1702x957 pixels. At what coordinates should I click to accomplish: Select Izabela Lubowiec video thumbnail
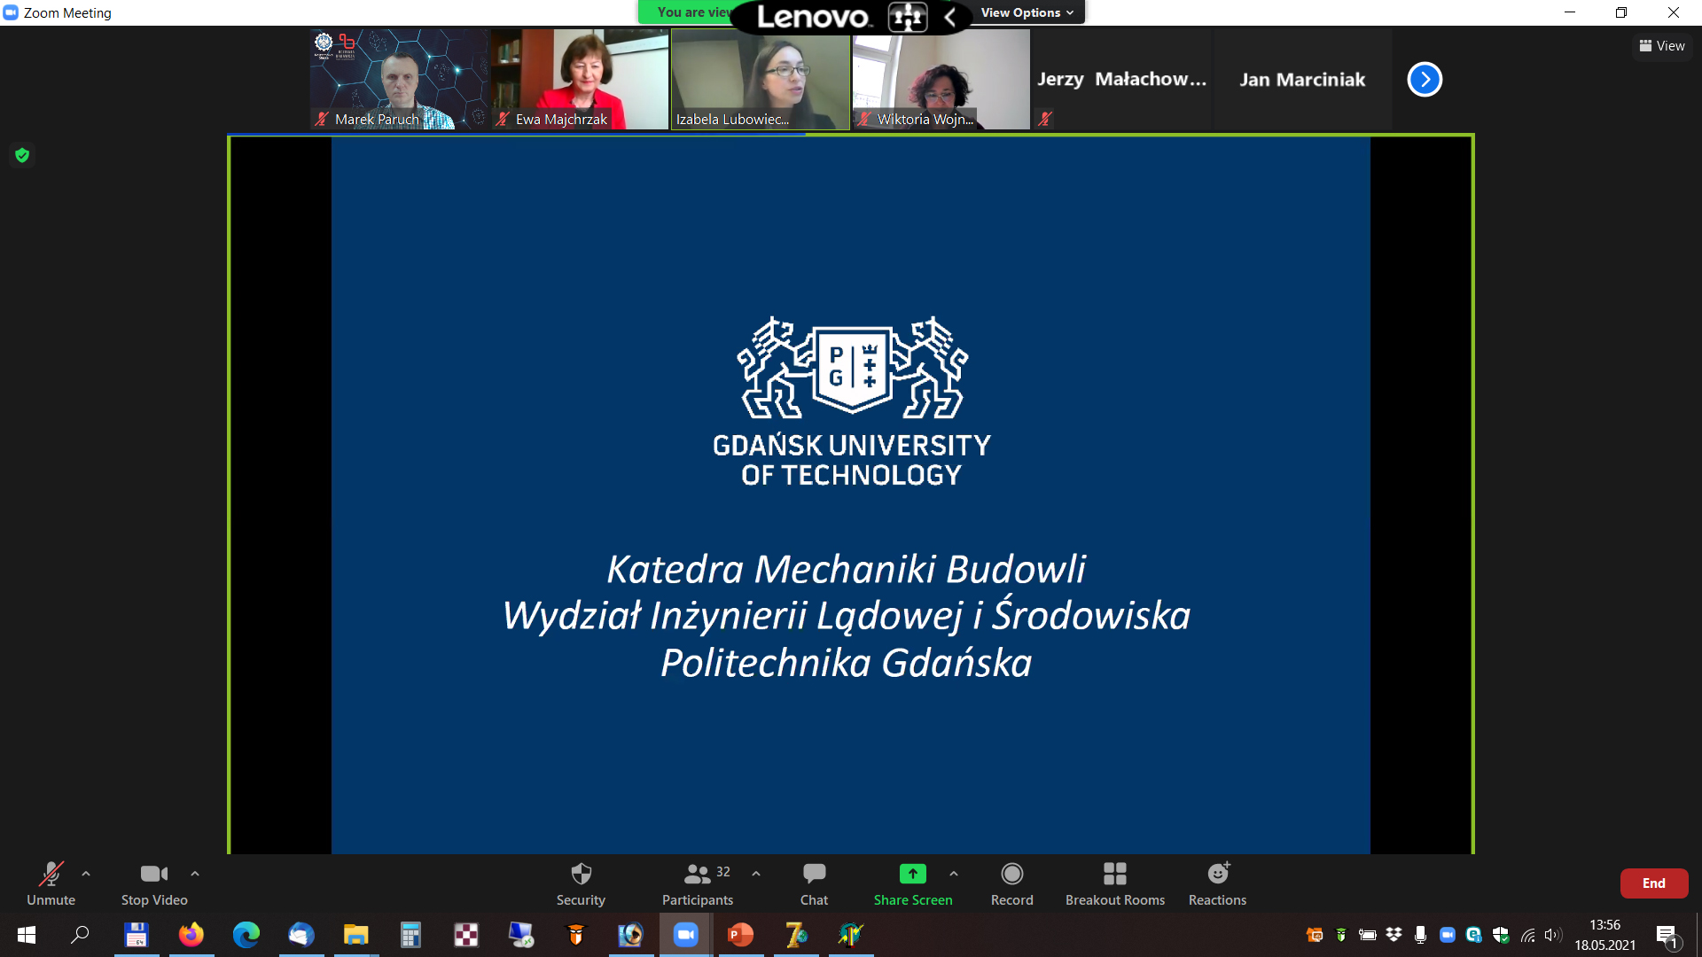click(761, 79)
